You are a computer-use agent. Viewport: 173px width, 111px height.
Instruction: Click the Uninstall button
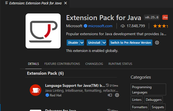click(94, 43)
